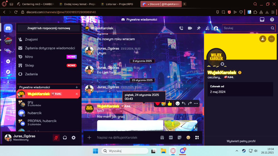278x156 pixels.
Task: Open Zadania quests page
Action: pyautogui.click(x=48, y=74)
